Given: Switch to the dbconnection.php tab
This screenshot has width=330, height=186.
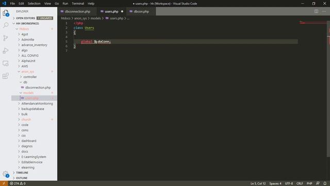Looking at the screenshot, I should click(x=77, y=11).
